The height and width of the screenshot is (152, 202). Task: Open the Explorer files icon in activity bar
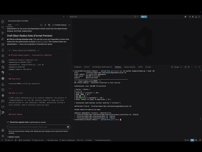pyautogui.click(x=3, y=22)
